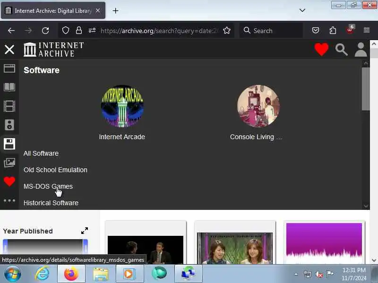Open Images section icon in sidebar

(x=9, y=163)
